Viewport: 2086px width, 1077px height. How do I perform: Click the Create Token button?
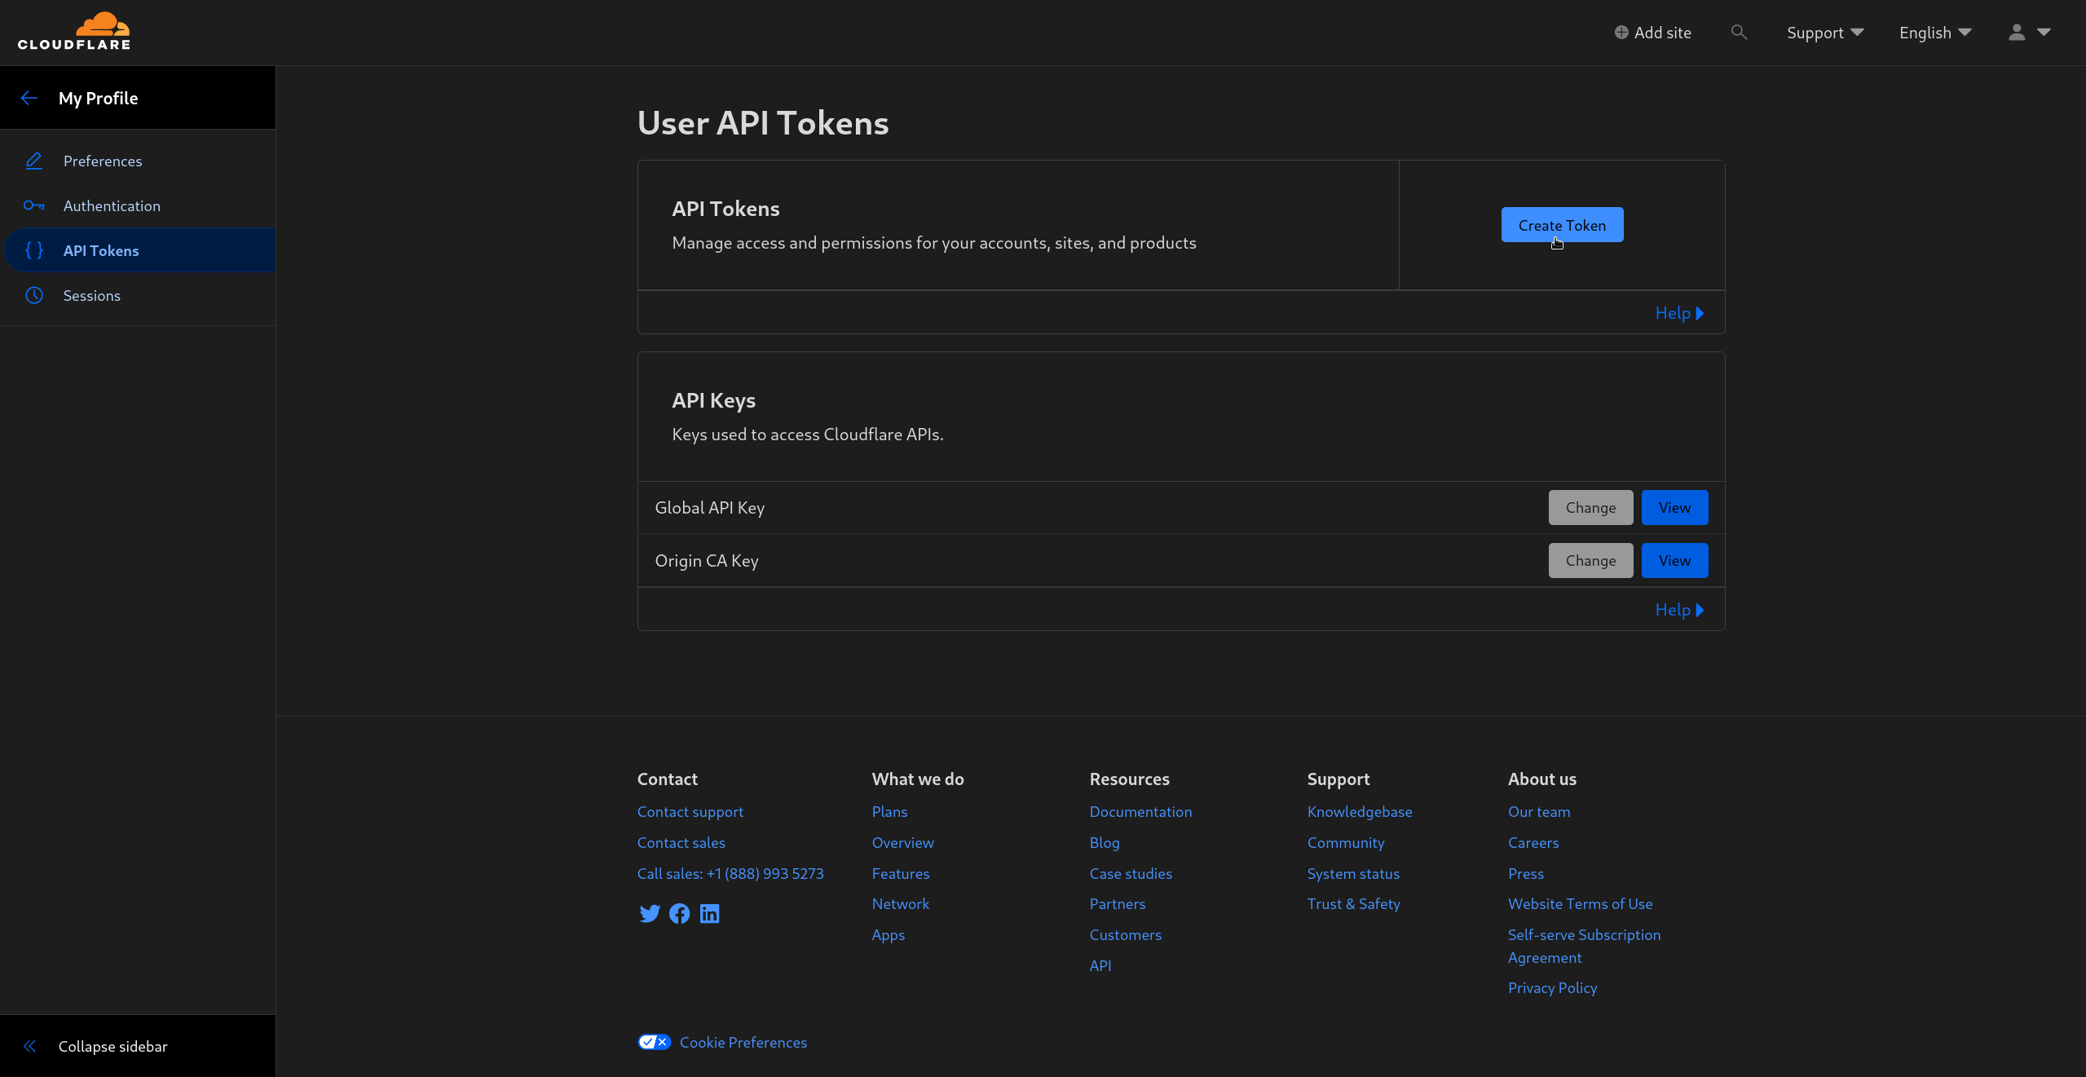pos(1562,225)
